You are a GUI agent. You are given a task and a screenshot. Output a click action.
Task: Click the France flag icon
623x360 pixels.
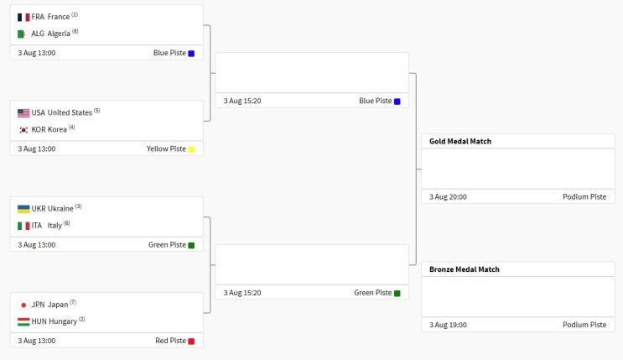pos(23,17)
